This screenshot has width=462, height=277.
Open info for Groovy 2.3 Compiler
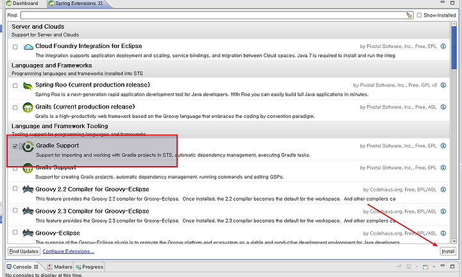pos(443,212)
